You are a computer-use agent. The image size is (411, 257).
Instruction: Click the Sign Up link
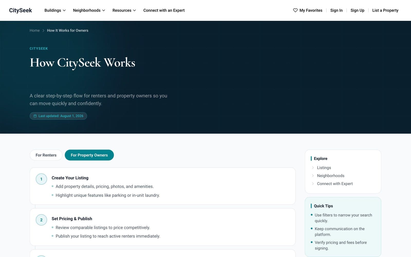[x=357, y=10]
